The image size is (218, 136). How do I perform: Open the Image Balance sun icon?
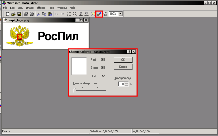coord(93,14)
